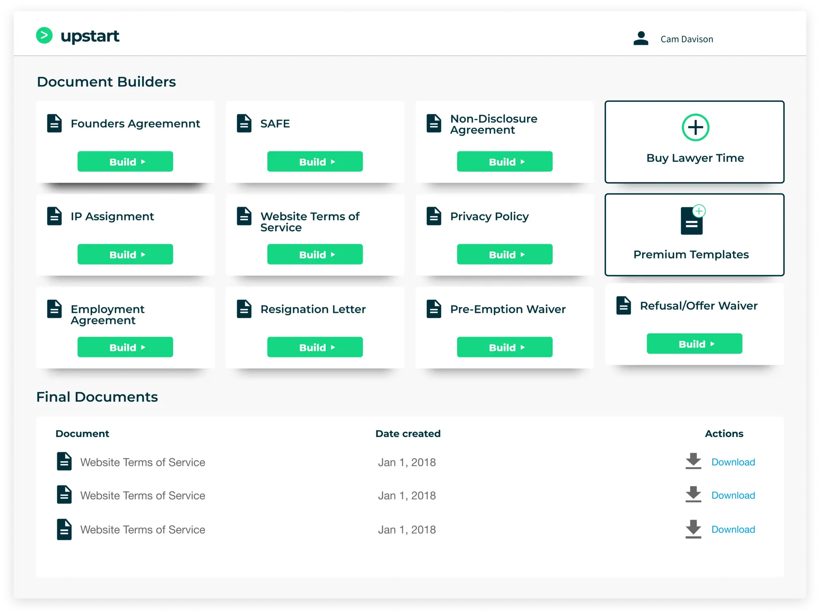Click the file icon of the third final document
Image resolution: width=820 pixels, height=615 pixels.
(64, 529)
